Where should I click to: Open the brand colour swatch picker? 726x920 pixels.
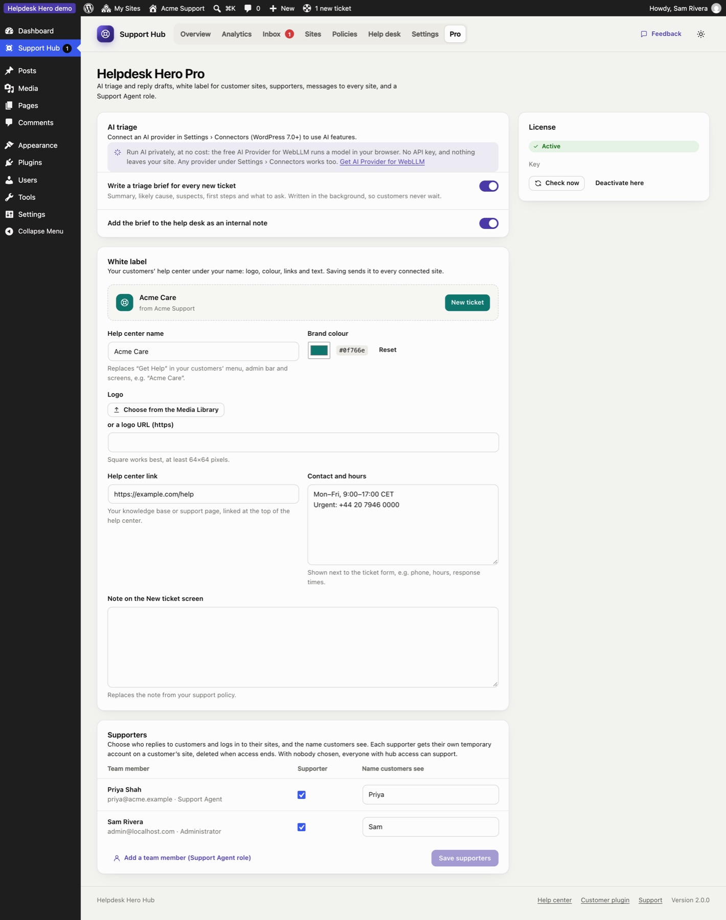(319, 350)
